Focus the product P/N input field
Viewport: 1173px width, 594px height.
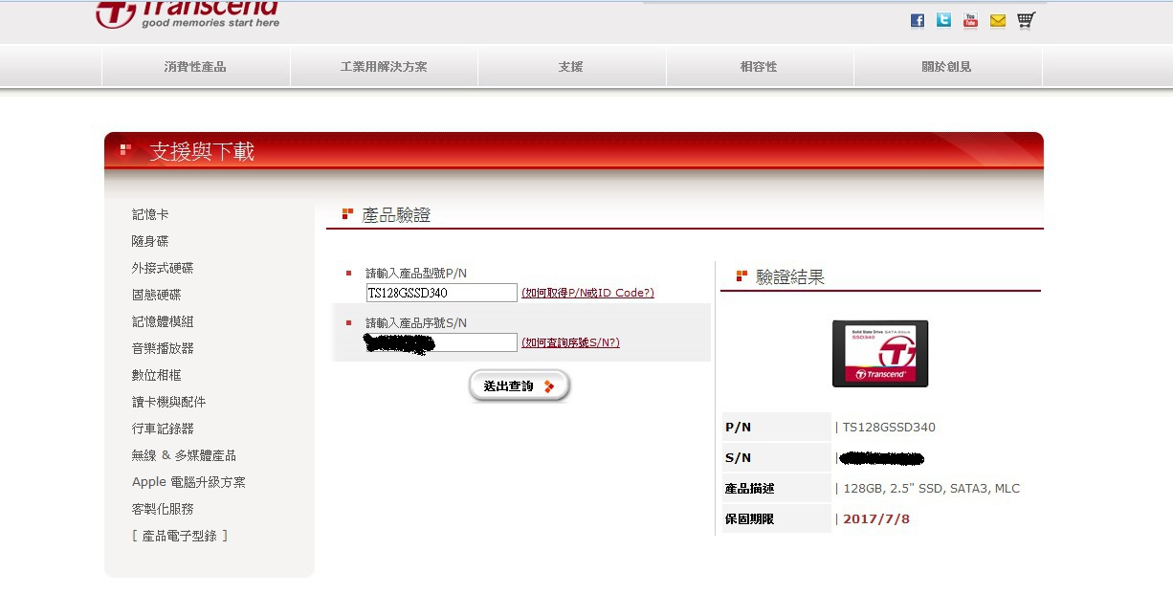click(x=441, y=293)
